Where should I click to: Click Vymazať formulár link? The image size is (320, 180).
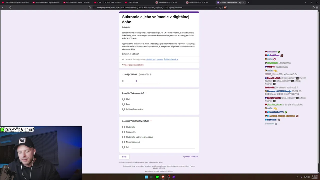click(190, 157)
